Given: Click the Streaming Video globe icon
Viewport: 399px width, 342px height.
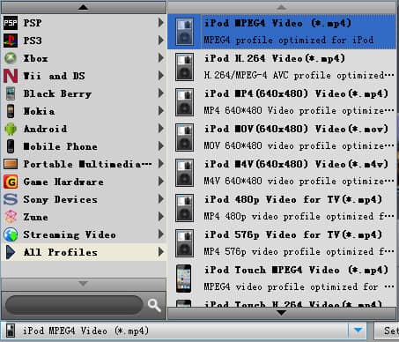Looking at the screenshot, I should pyautogui.click(x=11, y=234).
